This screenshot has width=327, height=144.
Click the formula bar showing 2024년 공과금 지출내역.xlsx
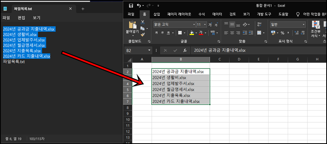tap(258, 50)
